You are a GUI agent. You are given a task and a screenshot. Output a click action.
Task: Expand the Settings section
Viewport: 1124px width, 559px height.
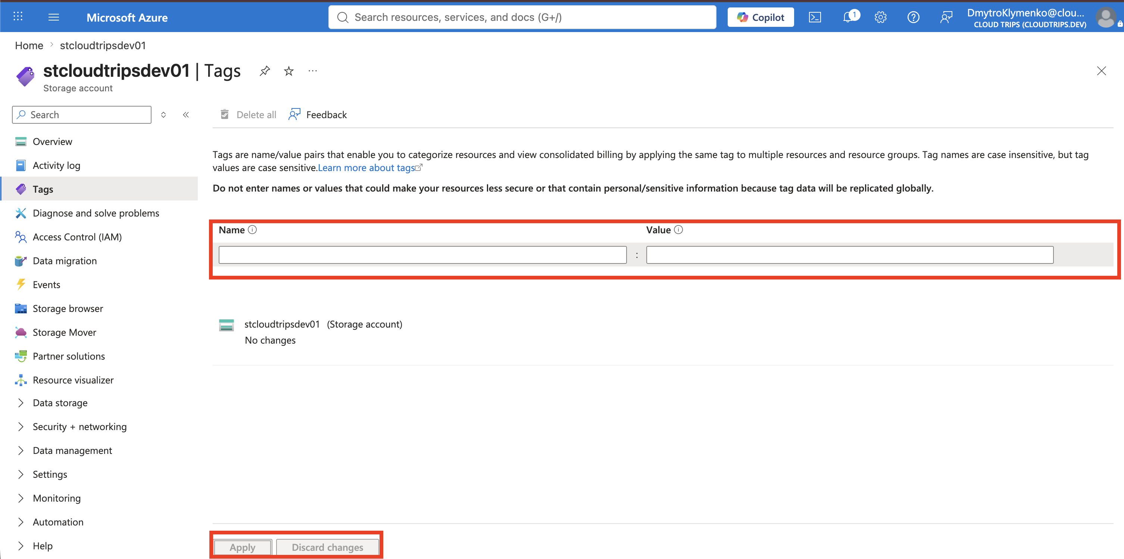[x=21, y=474]
